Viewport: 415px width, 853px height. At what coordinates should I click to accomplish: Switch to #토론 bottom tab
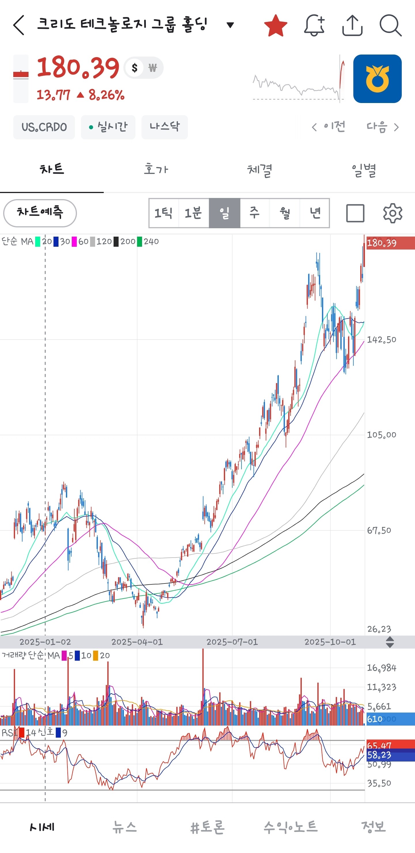pos(208,827)
